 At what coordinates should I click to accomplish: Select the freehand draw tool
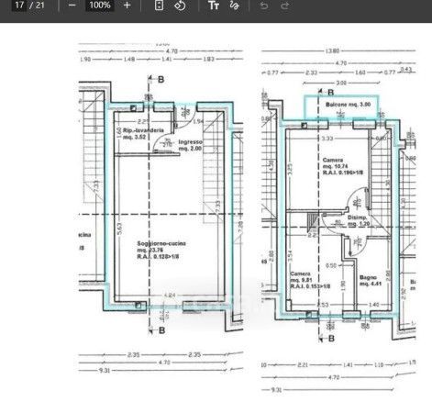(234, 6)
